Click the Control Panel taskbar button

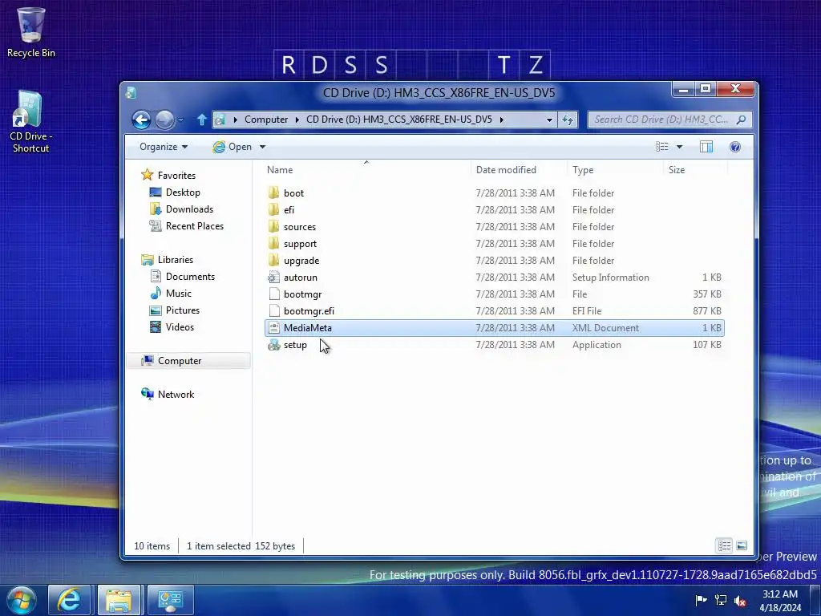(170, 600)
